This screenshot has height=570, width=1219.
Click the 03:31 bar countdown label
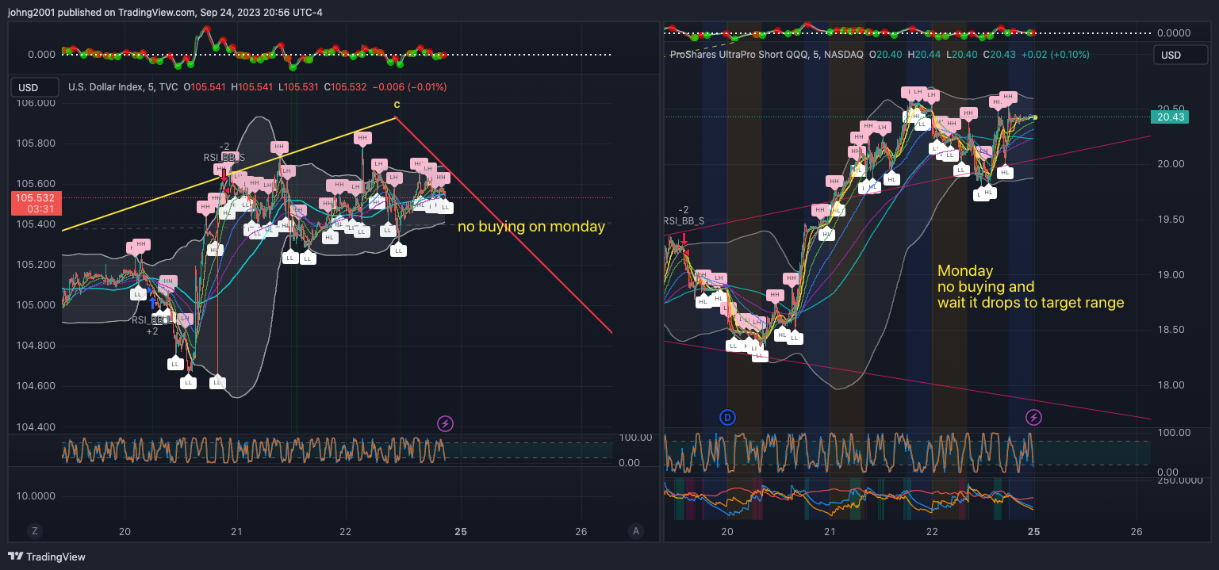point(40,208)
